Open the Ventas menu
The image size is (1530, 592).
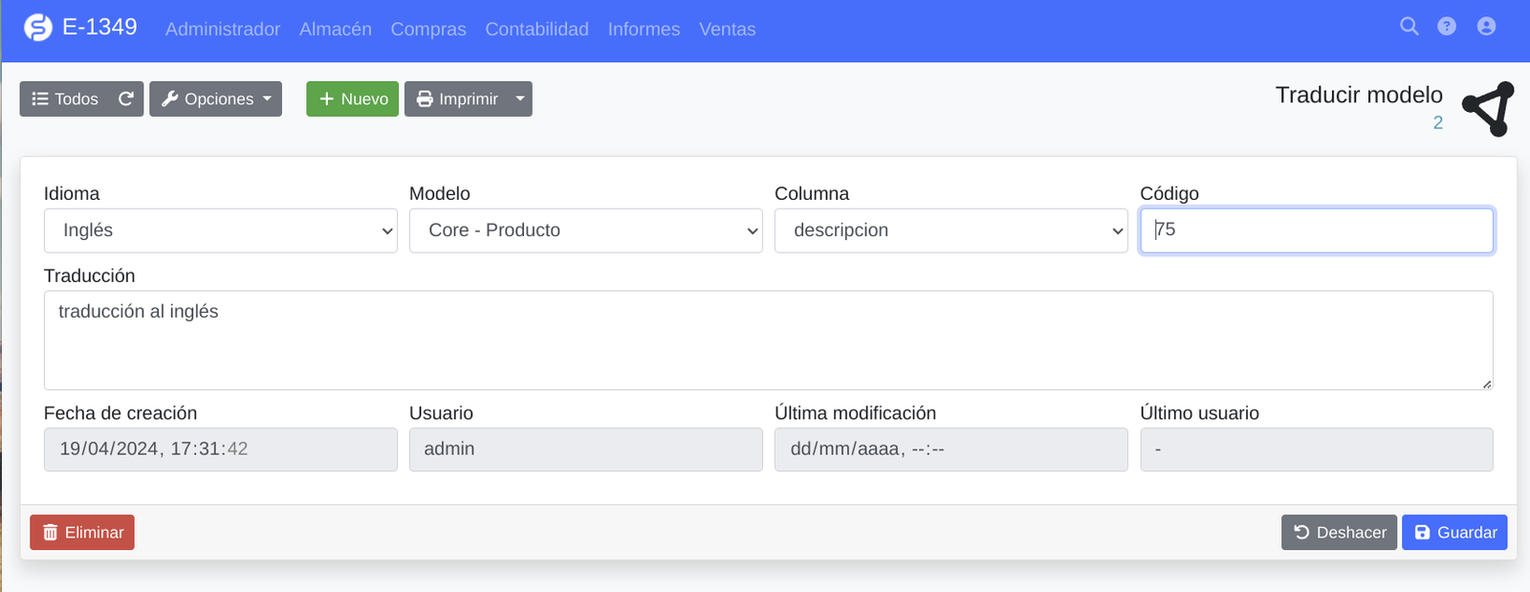click(x=727, y=30)
